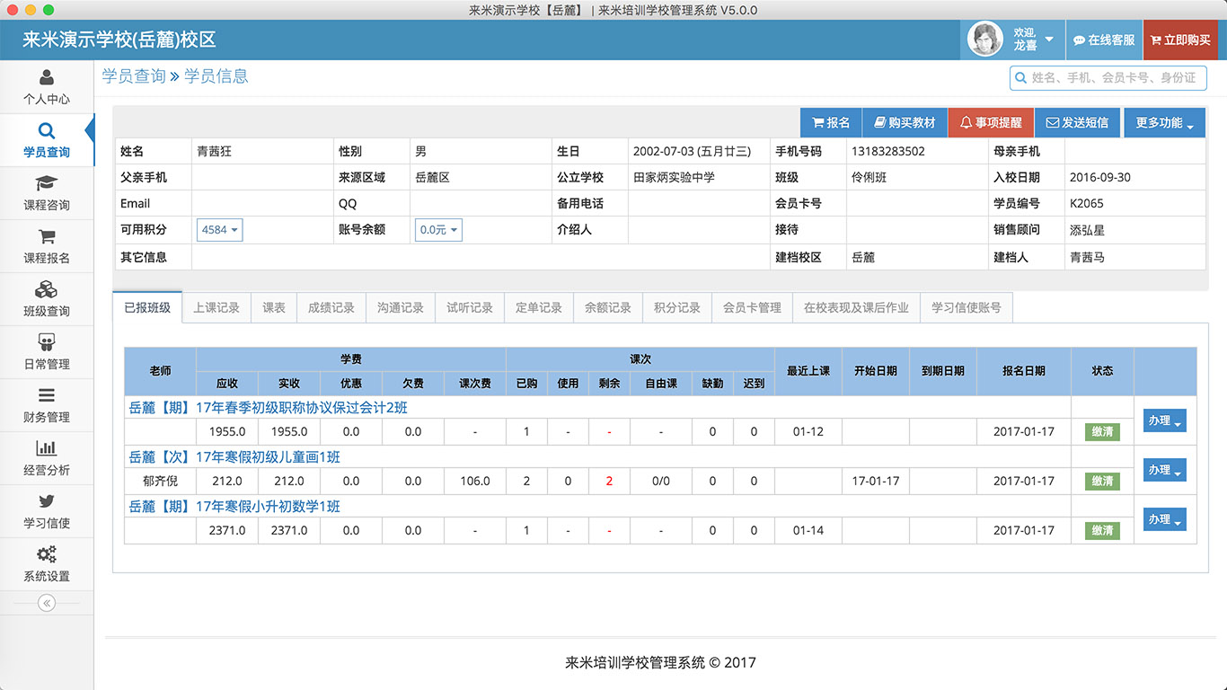Open 学习信使 bird icon
The height and width of the screenshot is (690, 1227).
47,501
